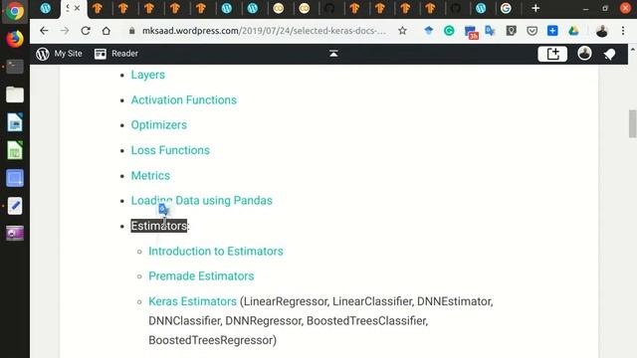
Task: Switch to the first TensorFlow tab
Action: 98,8
